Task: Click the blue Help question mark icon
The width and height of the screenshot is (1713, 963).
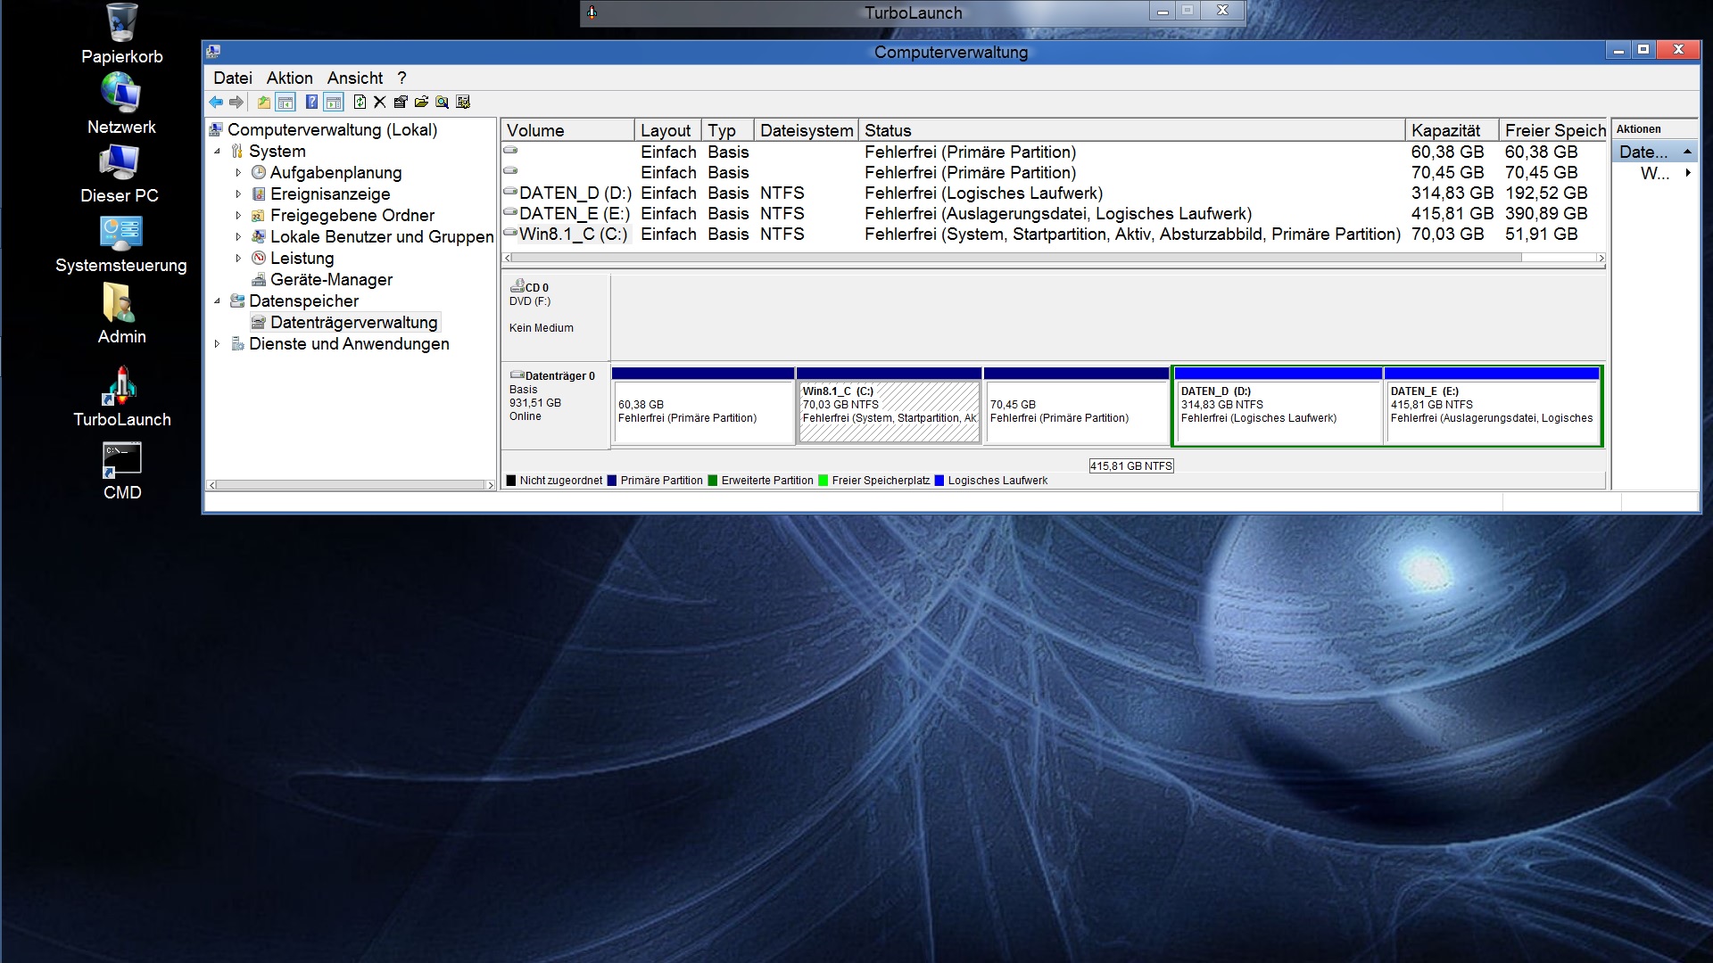Action: tap(311, 103)
